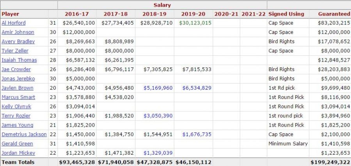Image resolution: width=351 pixels, height=166 pixels.
Task: Click James Young's name link
Action: 17,125
